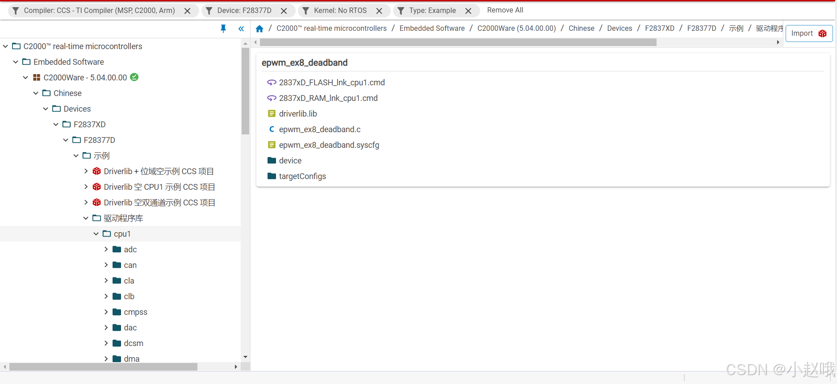This screenshot has width=837, height=384.
Task: Open Embedded Software breadcrumb link
Action: point(432,29)
